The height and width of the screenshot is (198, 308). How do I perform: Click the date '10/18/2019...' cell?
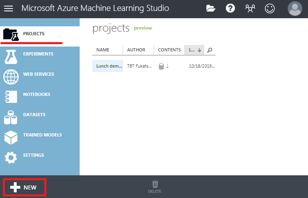202,66
